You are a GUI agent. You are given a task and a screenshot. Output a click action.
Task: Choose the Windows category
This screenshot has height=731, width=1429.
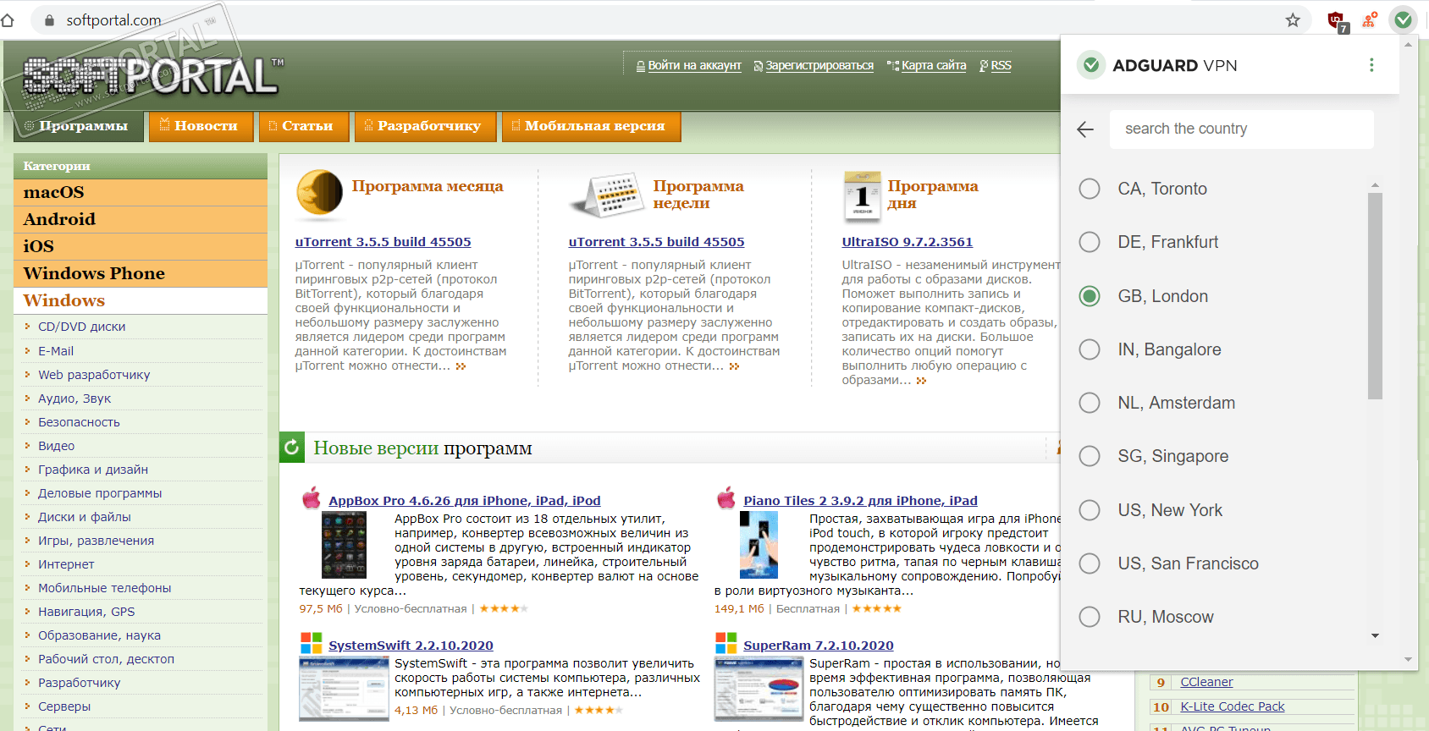click(141, 300)
